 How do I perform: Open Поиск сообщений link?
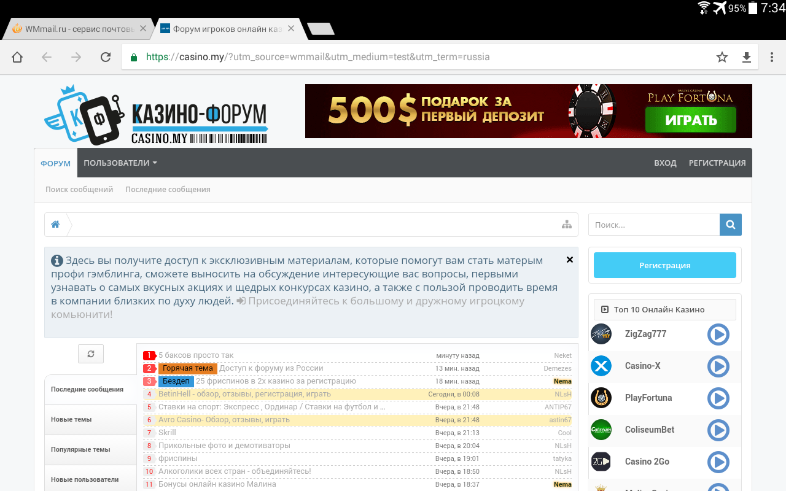tap(79, 190)
